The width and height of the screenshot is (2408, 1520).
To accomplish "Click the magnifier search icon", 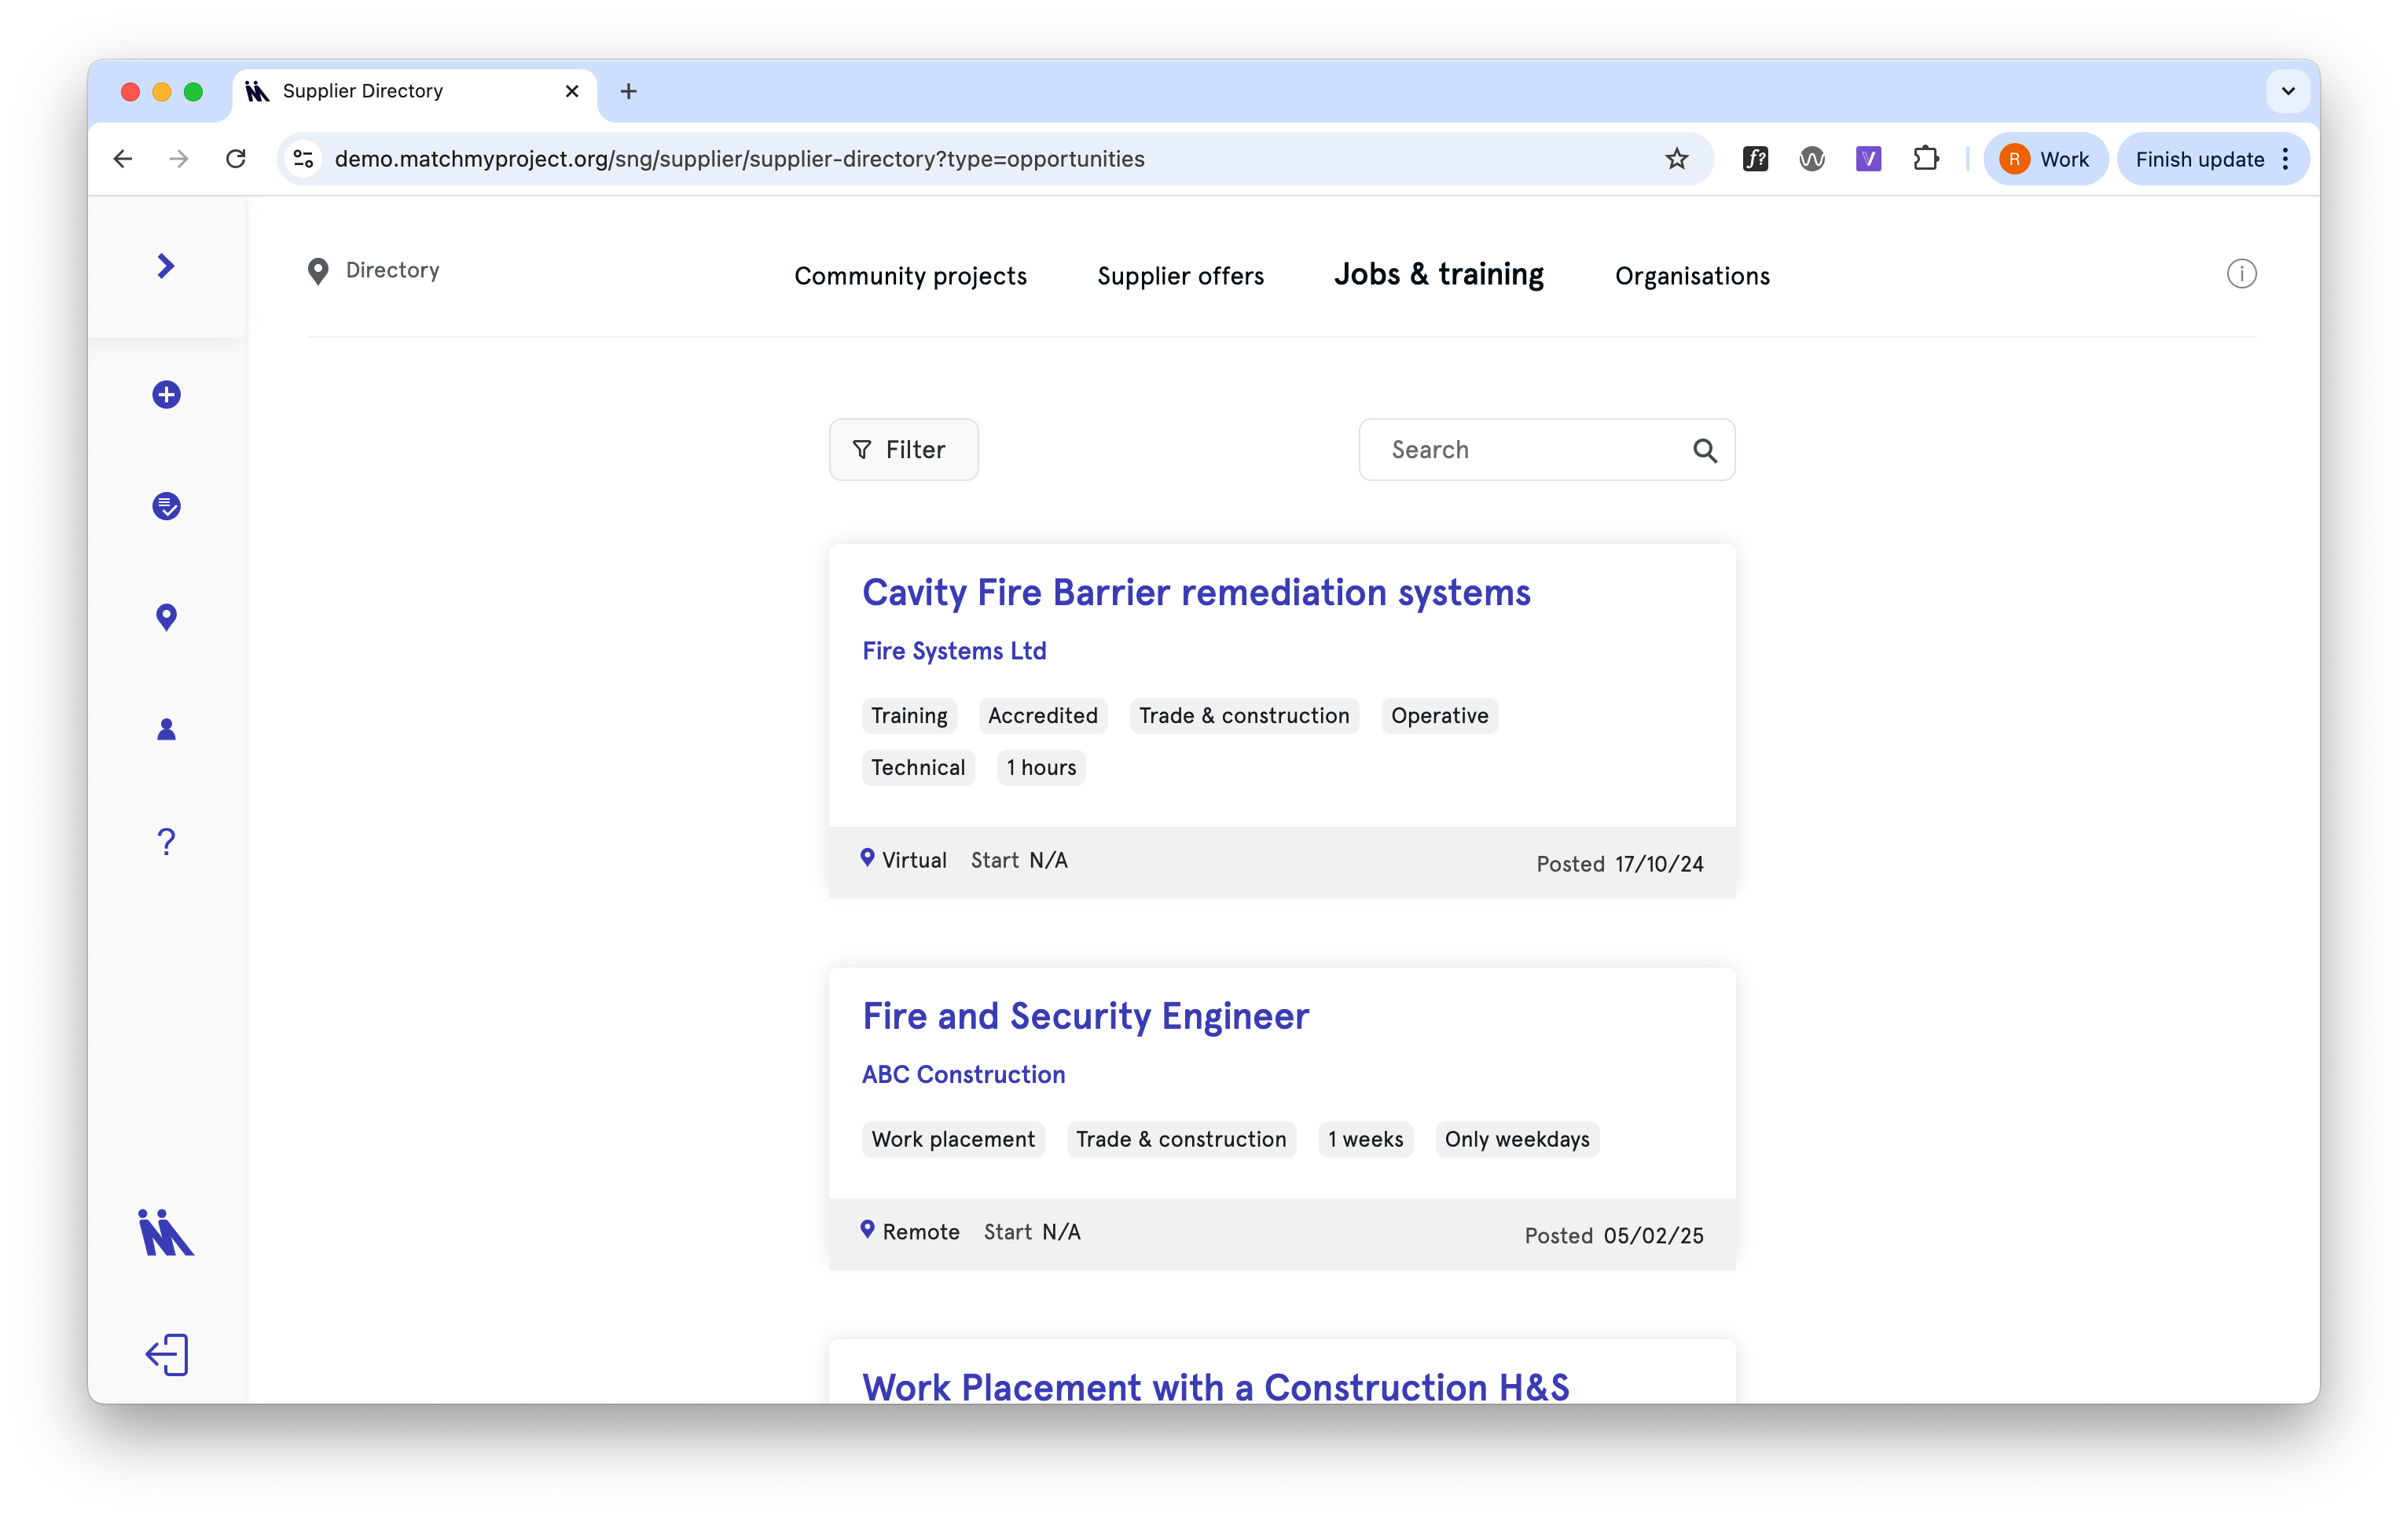I will tap(1705, 450).
